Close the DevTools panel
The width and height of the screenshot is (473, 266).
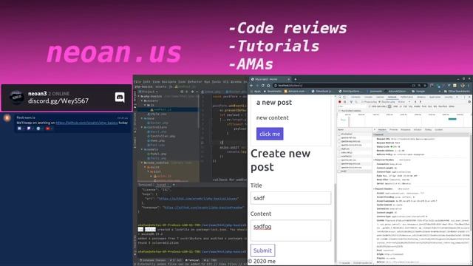[469, 97]
